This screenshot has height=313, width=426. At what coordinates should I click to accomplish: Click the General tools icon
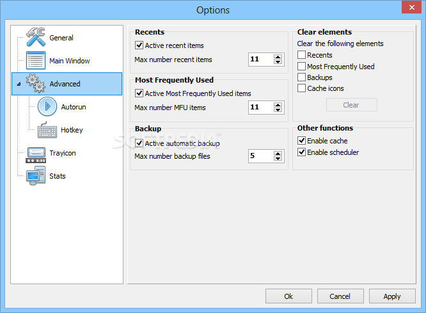click(x=36, y=37)
